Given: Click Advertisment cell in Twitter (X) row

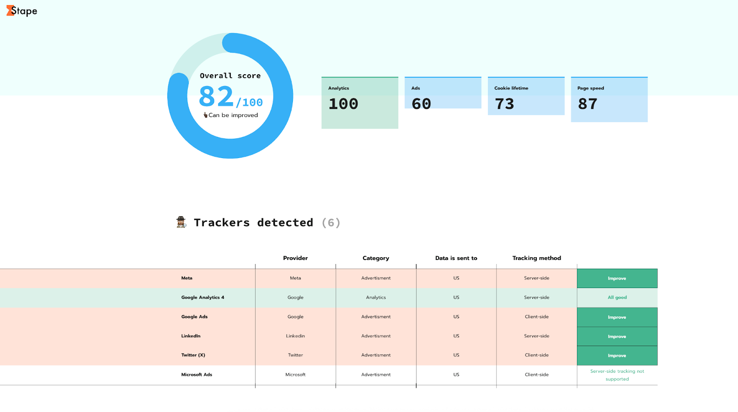Looking at the screenshot, I should 376,355.
